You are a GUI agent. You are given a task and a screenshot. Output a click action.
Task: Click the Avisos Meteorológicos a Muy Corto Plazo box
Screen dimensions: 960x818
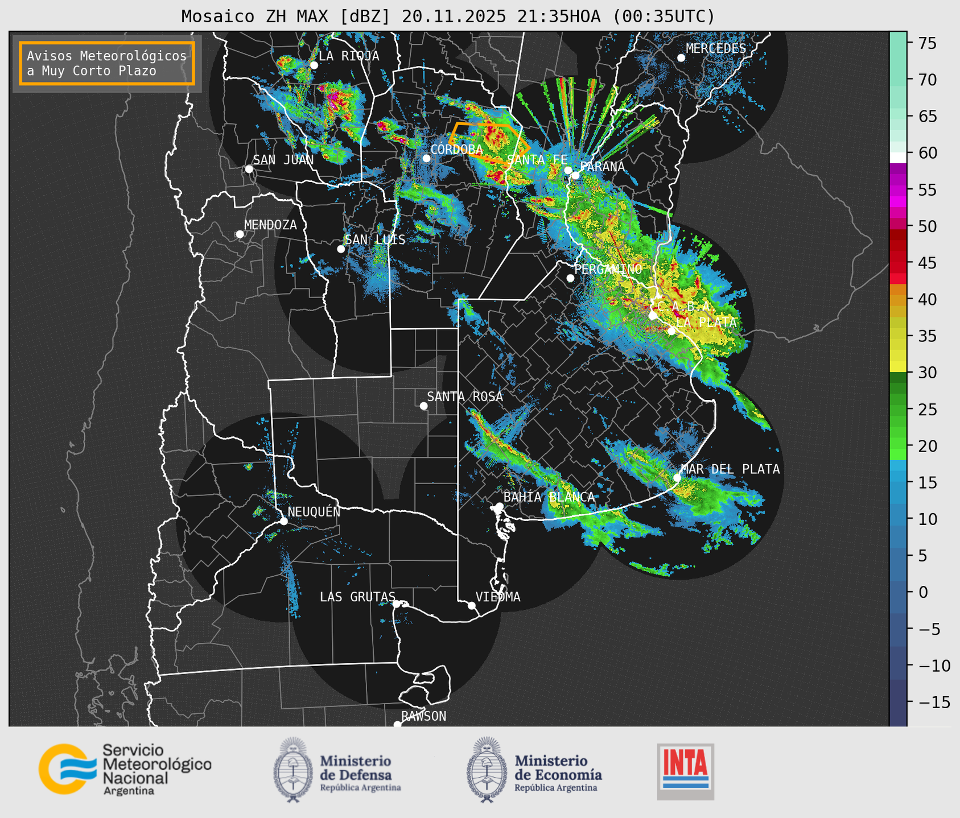pos(107,63)
